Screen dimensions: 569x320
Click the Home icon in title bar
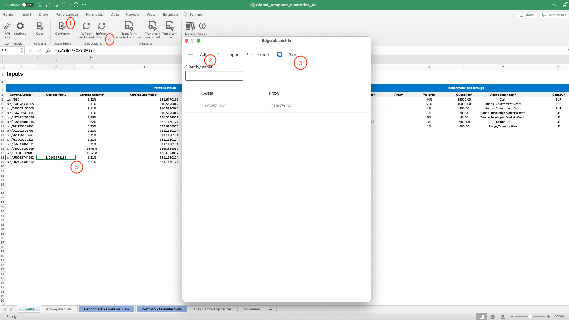[x=40, y=5]
